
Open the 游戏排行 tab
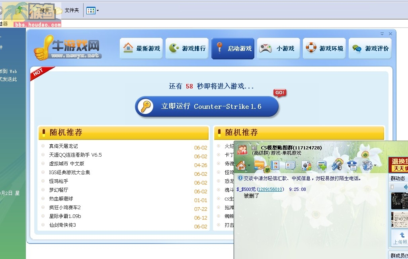tap(187, 48)
